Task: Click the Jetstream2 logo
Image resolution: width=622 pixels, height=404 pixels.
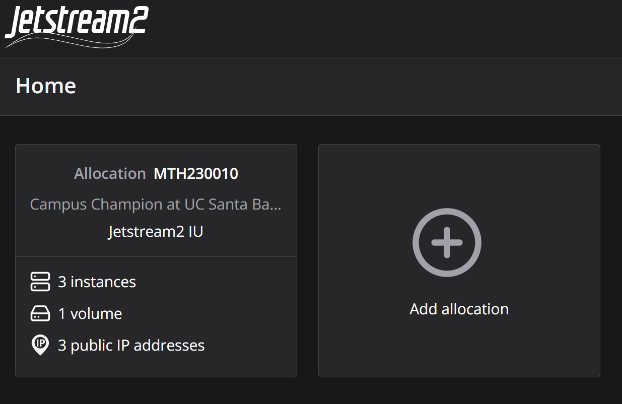Action: tap(76, 23)
